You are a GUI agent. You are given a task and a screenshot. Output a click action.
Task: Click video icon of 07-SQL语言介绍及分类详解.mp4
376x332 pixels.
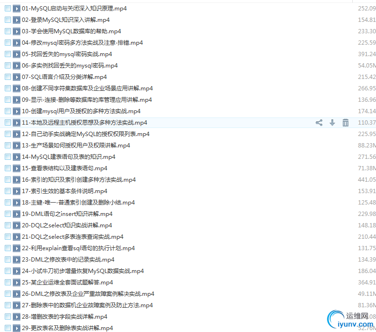point(17,77)
